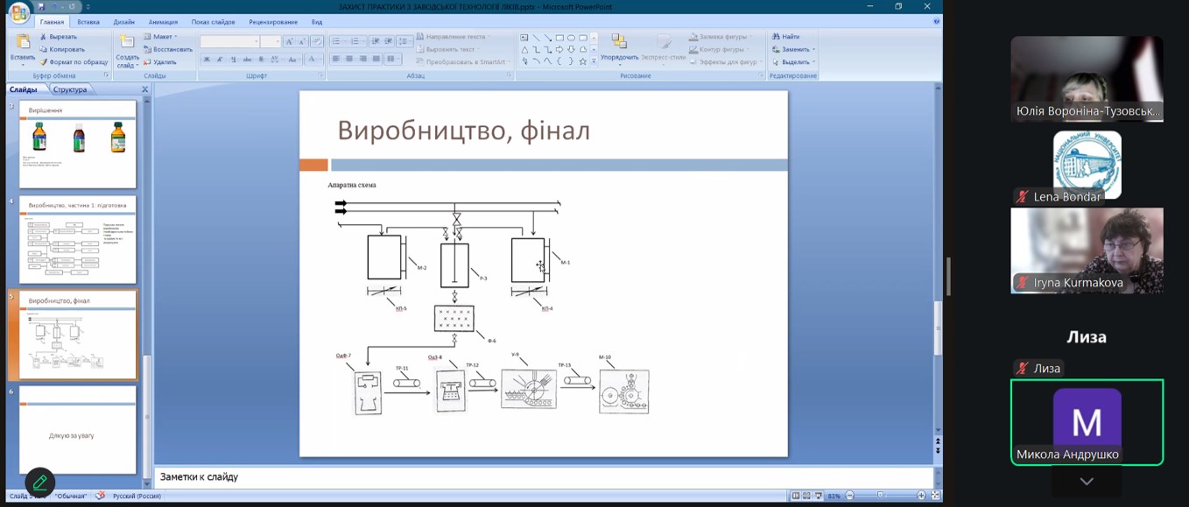This screenshot has height=507, width=1189.
Task: Click the Create Slide (Создать слайд) icon
Action: coord(127,45)
